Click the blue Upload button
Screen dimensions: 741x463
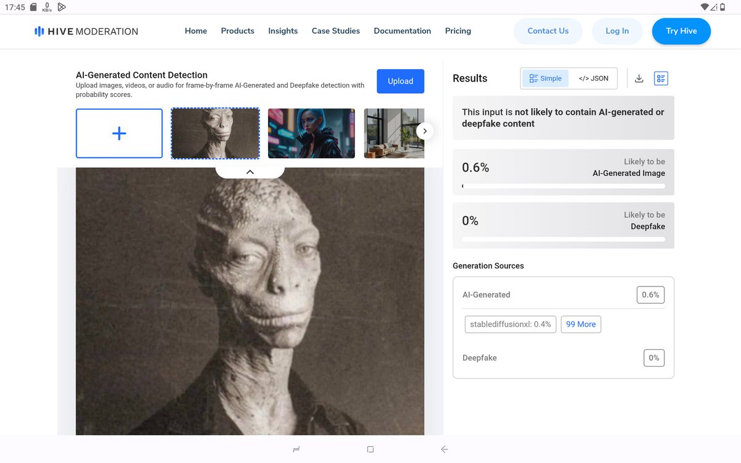pos(400,81)
